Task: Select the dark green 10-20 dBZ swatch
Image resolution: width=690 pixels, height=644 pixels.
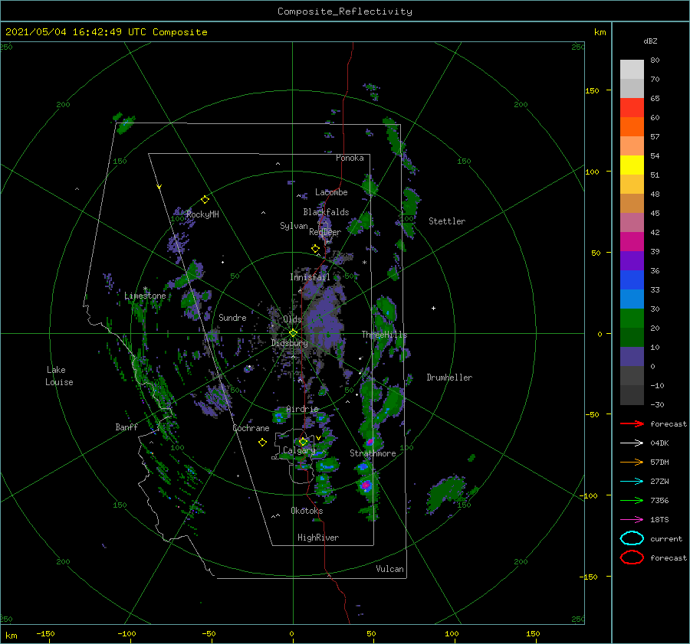Action: click(x=632, y=338)
